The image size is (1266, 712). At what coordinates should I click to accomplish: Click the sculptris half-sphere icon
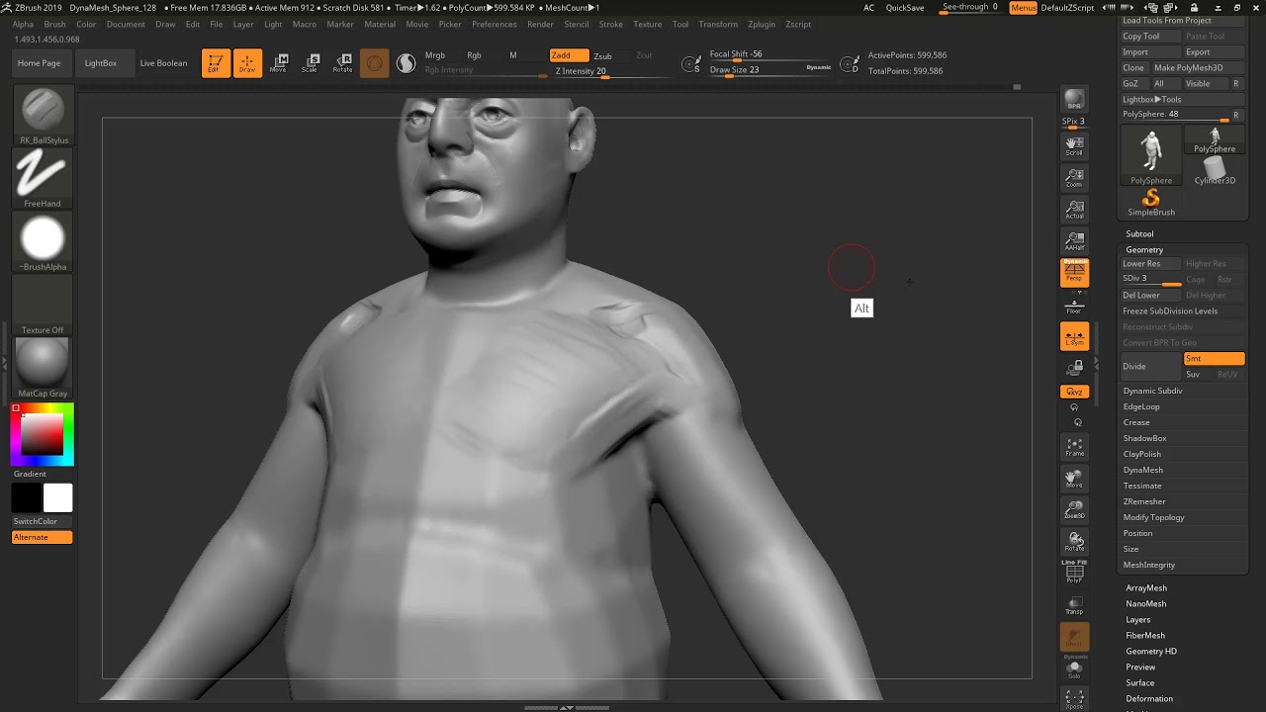click(x=407, y=63)
